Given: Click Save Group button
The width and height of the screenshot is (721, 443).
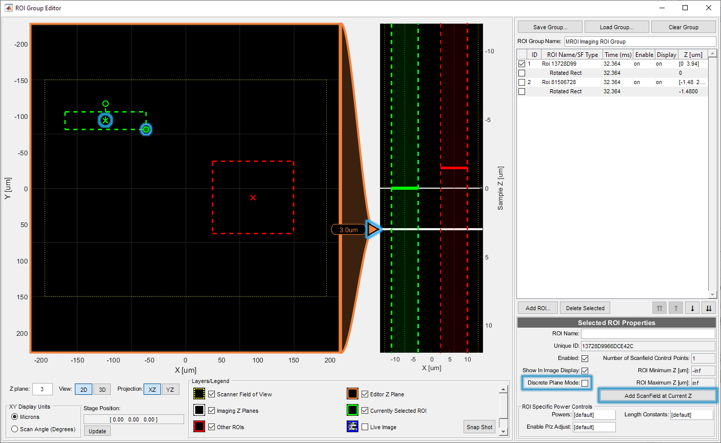Looking at the screenshot, I should point(550,27).
